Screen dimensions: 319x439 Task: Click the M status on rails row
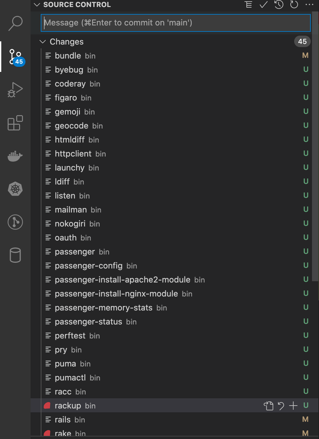point(305,420)
